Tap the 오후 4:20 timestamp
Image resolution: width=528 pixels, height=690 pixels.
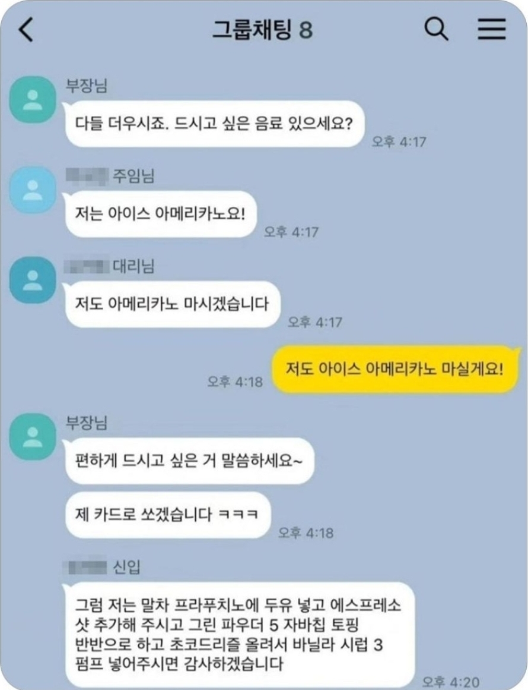click(450, 682)
